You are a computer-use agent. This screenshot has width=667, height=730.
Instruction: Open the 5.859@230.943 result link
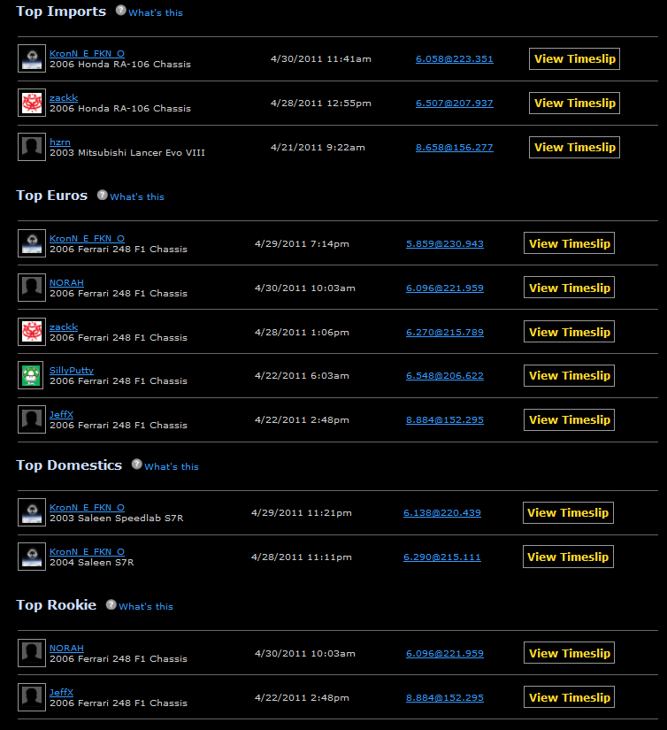pyautogui.click(x=444, y=243)
